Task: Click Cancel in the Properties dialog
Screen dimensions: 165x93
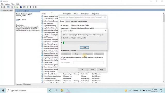Action: pos(92,69)
